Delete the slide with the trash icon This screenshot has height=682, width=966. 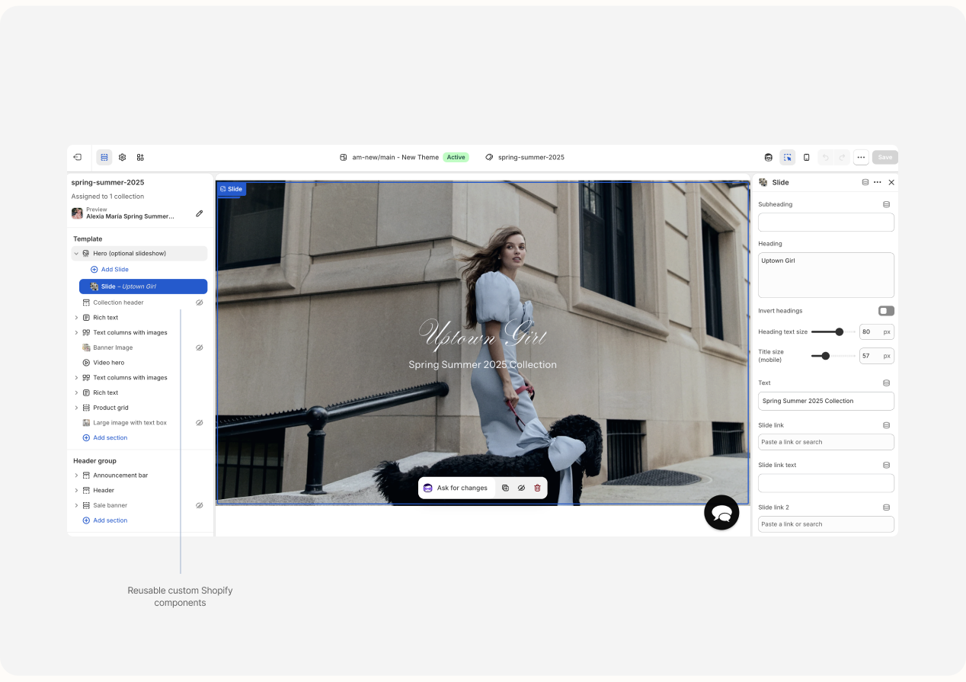(537, 488)
